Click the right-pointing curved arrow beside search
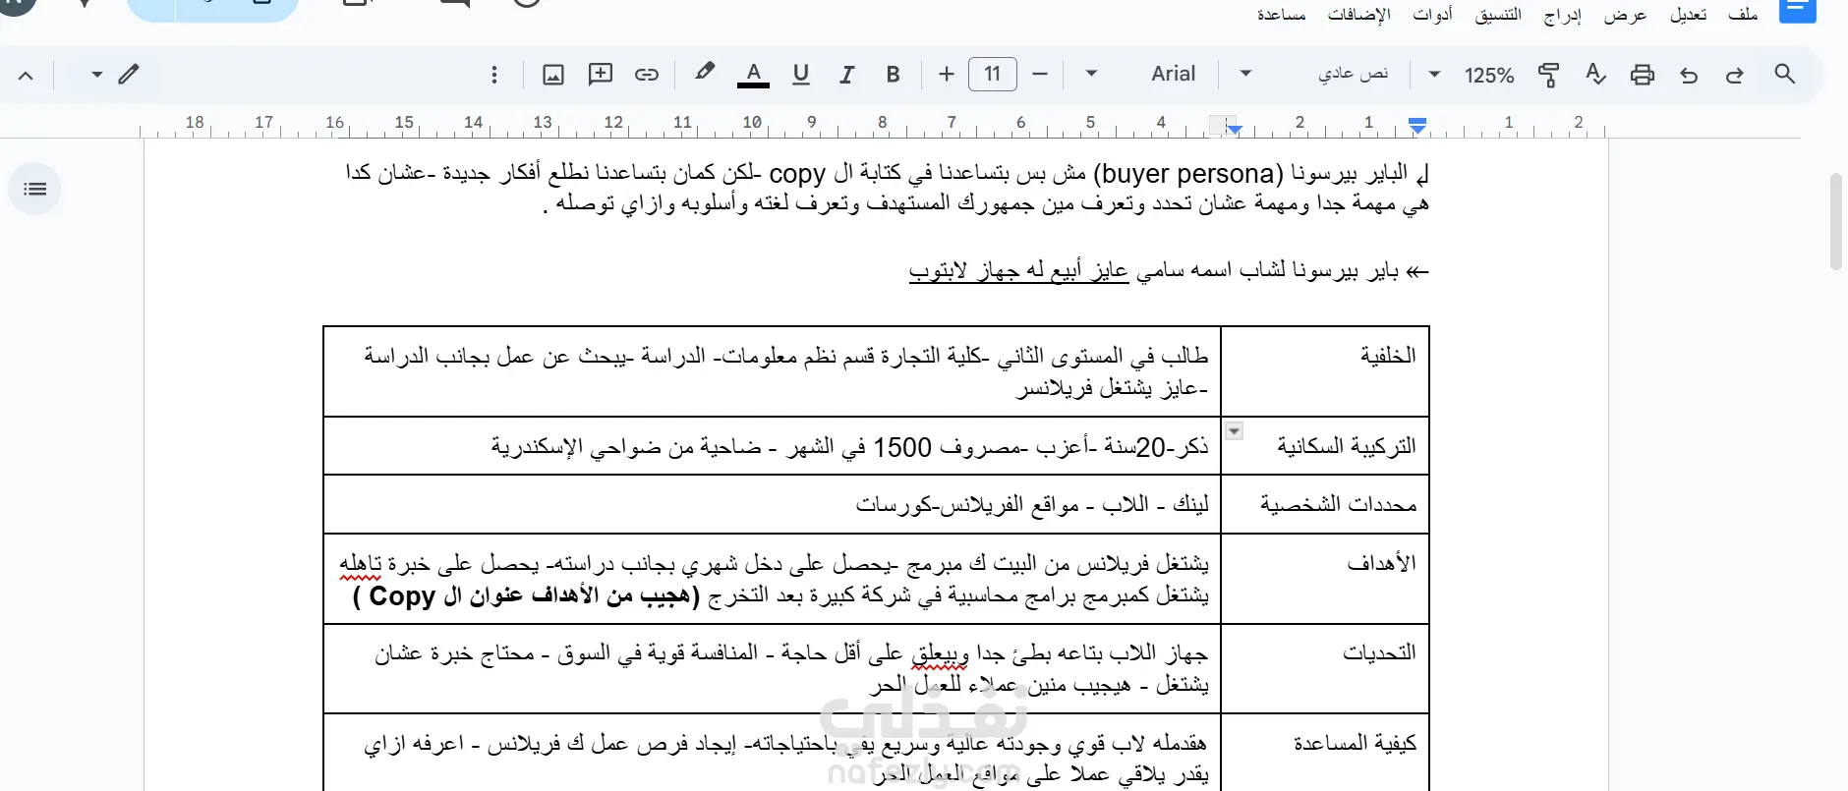 (x=1735, y=75)
